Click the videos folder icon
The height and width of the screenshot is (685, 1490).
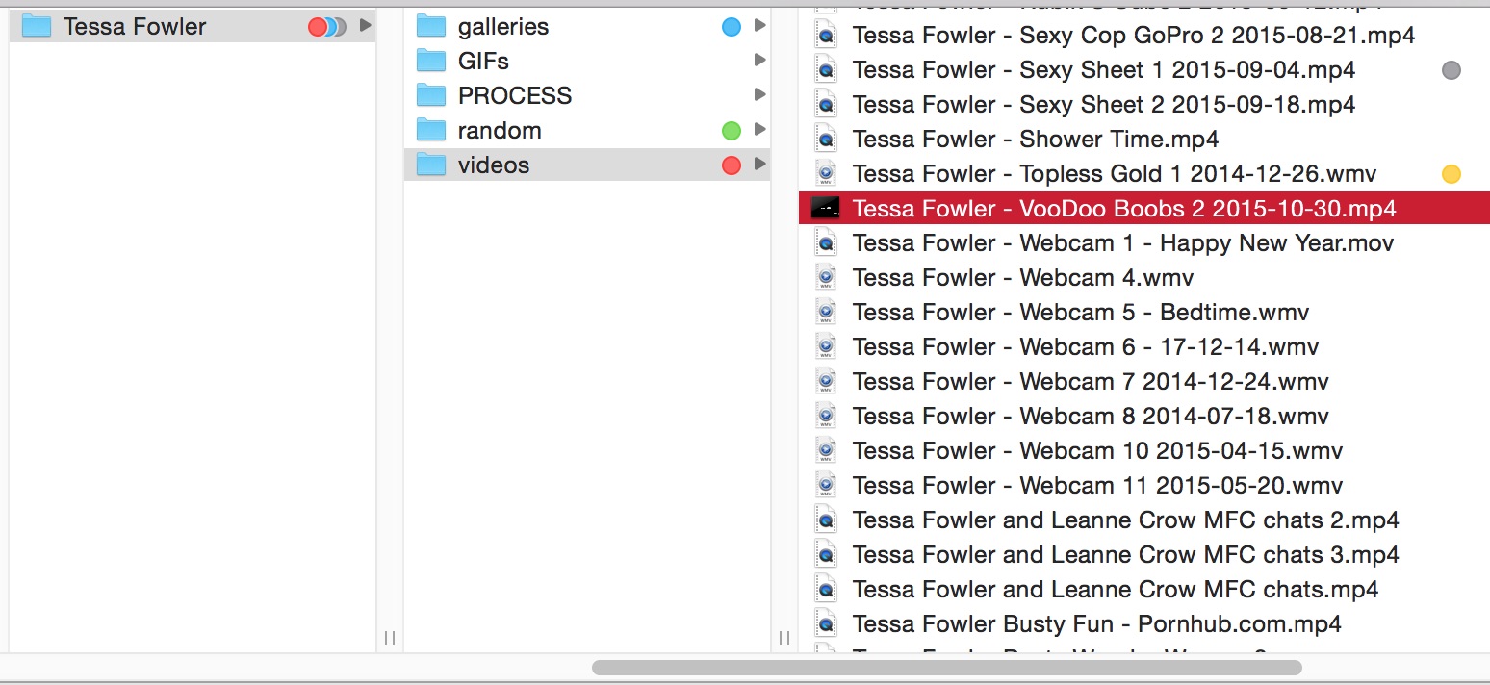[431, 165]
